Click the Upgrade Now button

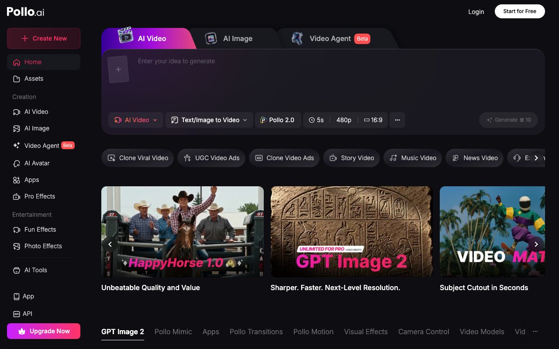(44, 331)
